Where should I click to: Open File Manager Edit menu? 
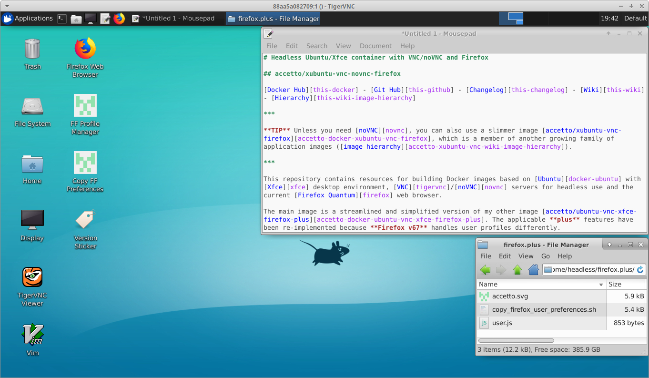505,256
